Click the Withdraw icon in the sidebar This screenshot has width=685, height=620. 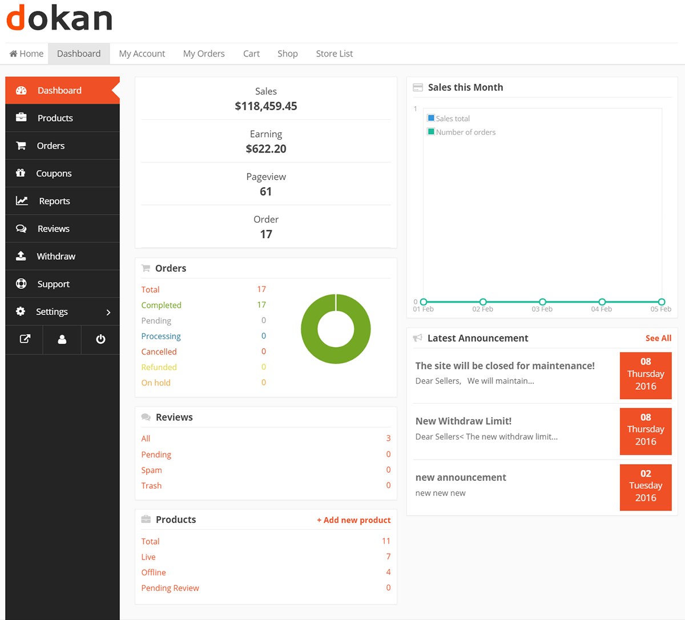coord(21,256)
